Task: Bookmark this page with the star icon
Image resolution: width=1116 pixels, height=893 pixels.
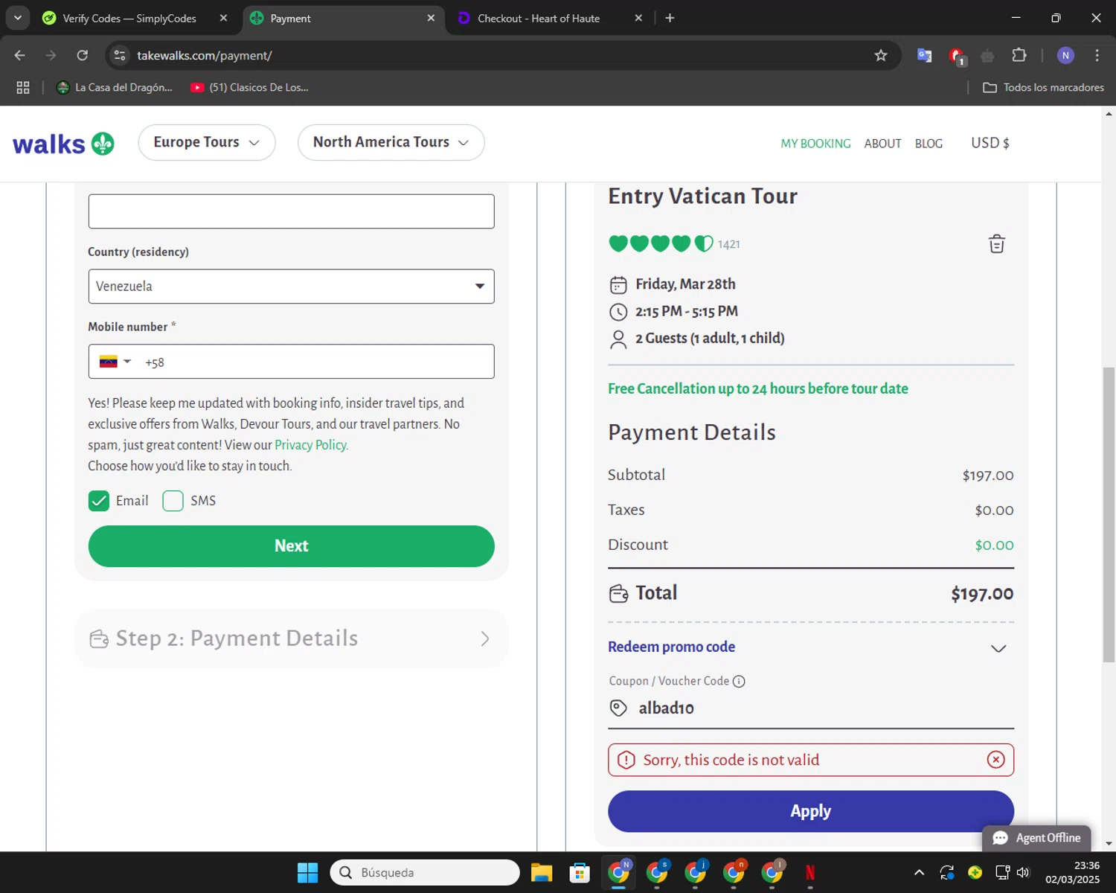Action: (x=881, y=55)
